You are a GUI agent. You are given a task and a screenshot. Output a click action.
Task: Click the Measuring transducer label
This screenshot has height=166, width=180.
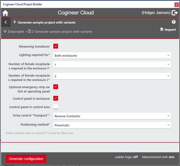pyautogui.click(x=34, y=46)
